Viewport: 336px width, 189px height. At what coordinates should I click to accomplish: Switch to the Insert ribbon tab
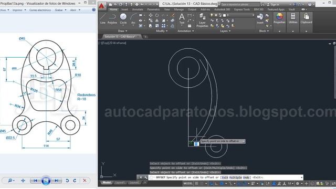124,9
